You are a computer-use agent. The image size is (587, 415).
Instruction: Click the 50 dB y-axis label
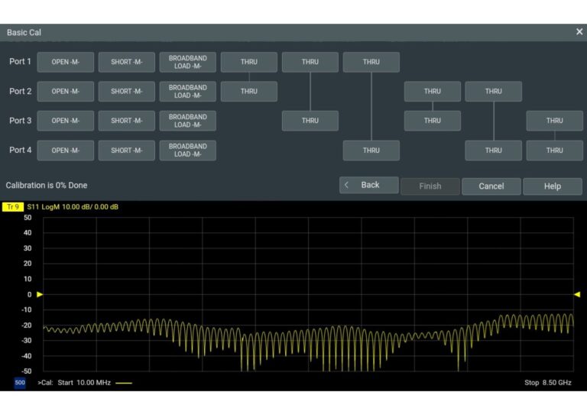tap(28, 218)
